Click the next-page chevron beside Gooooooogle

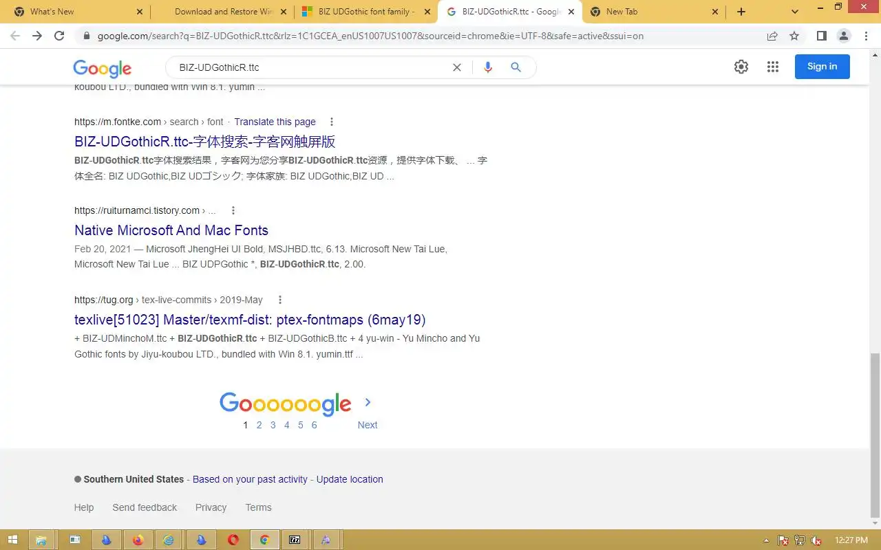(x=368, y=402)
